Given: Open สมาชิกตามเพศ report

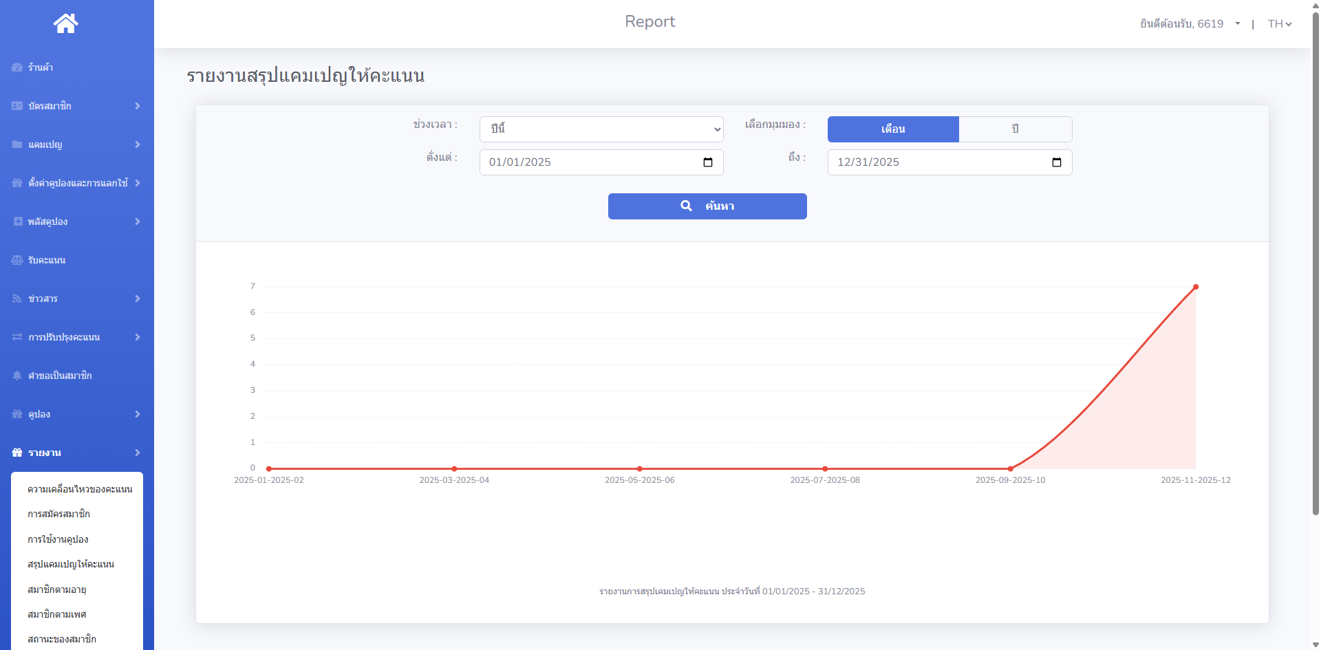Looking at the screenshot, I should pyautogui.click(x=56, y=614).
